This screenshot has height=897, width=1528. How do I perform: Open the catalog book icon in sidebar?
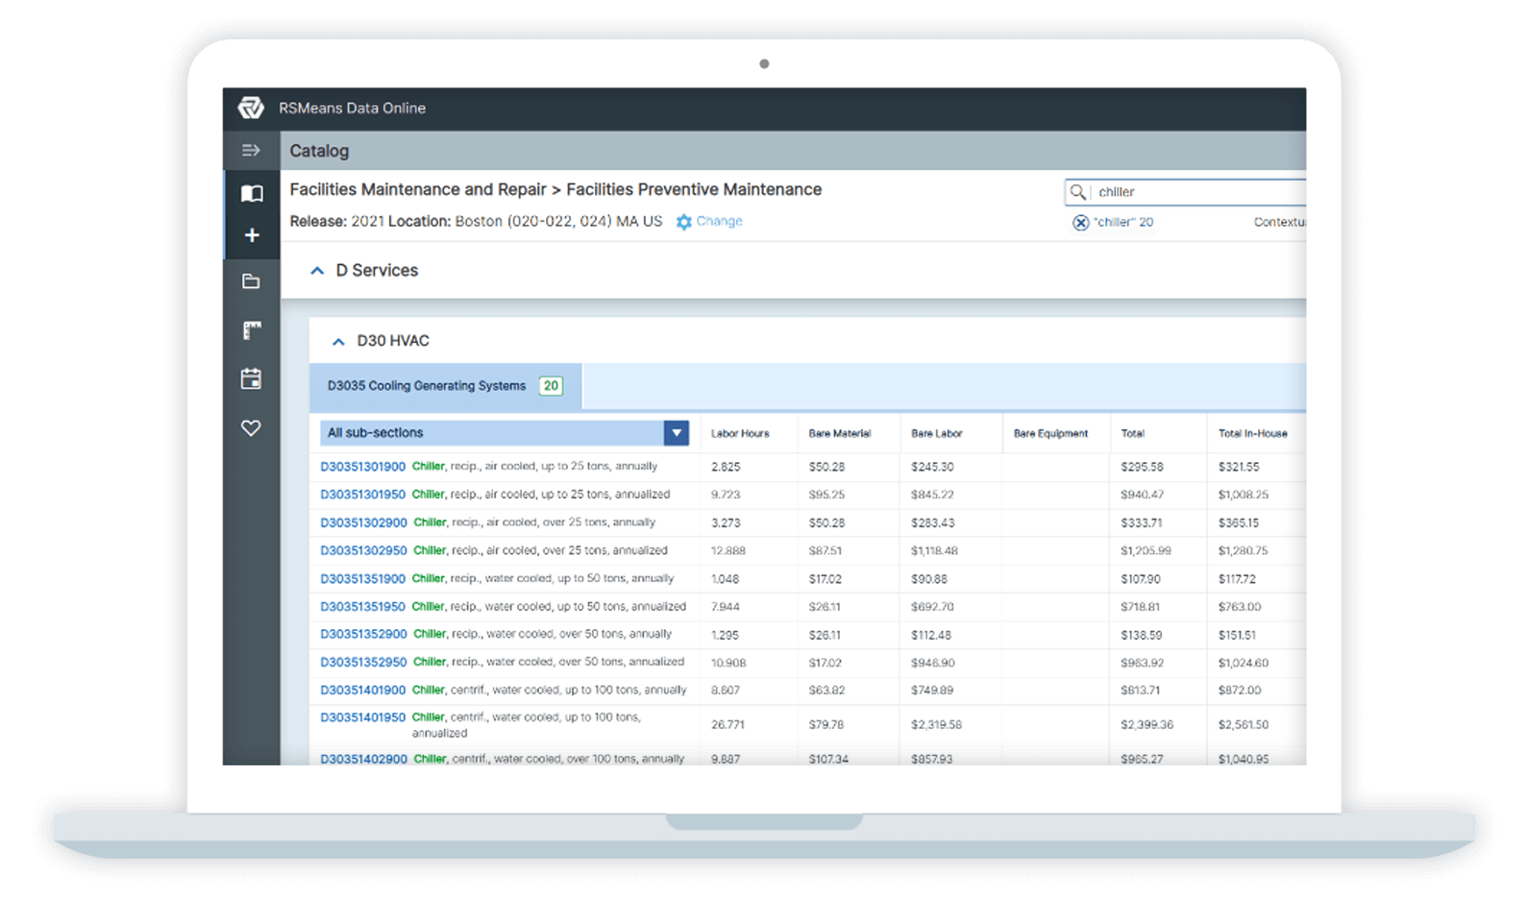pyautogui.click(x=252, y=193)
